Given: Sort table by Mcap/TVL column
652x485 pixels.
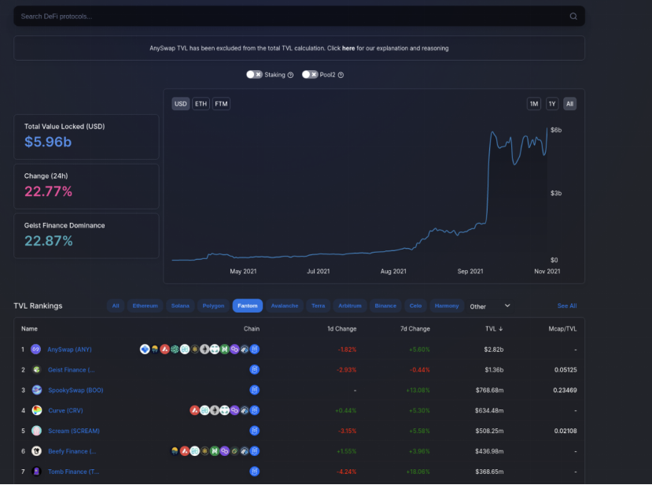Looking at the screenshot, I should [x=562, y=329].
